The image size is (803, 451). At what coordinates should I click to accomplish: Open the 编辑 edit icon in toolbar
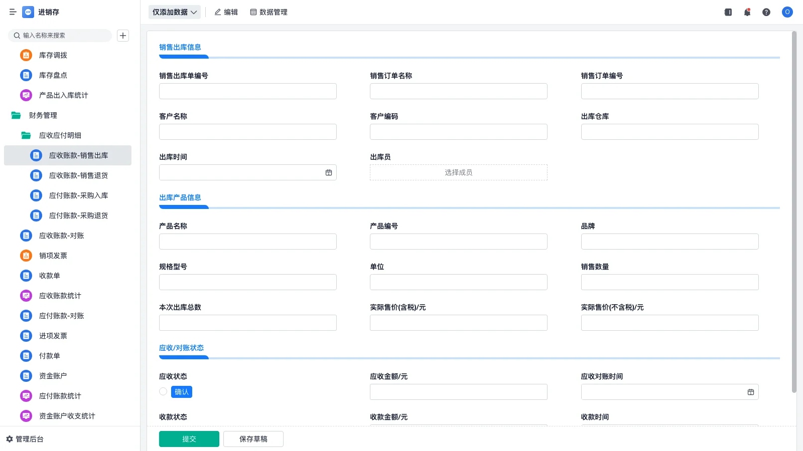pyautogui.click(x=217, y=12)
